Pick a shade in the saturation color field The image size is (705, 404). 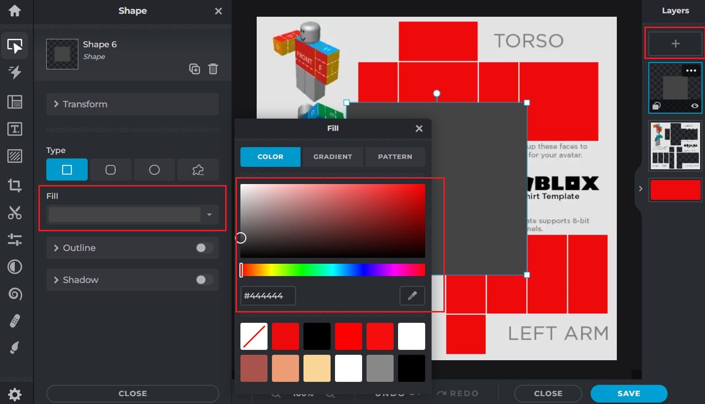333,221
